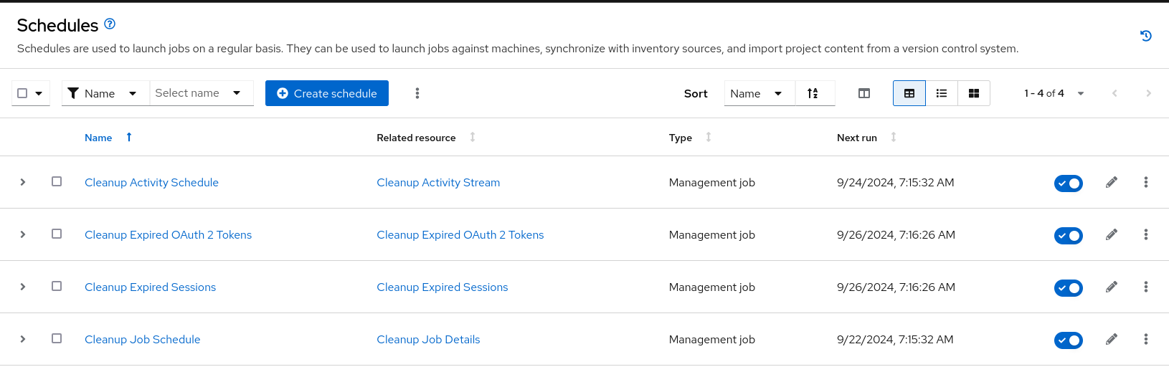Disable the Cleanup Expired Sessions schedule
This screenshot has height=377, width=1169.
[1068, 287]
